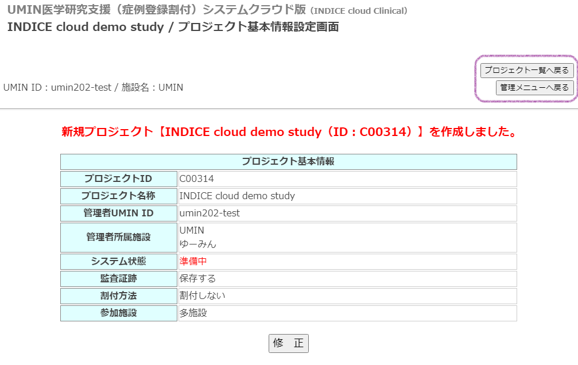Click the プロジェクトID row label
The width and height of the screenshot is (578, 365).
pyautogui.click(x=118, y=178)
